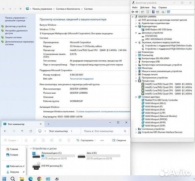Collapse Сетевые адаптеры node
This screenshot has height=181, width=195.
point(136,97)
